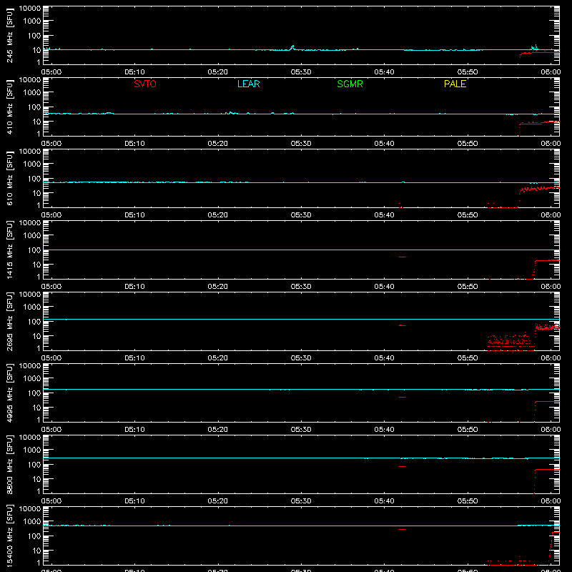The image size is (572, 572).
Task: Click the 10000 tick of 8800 MHz panel
Action: [30, 438]
